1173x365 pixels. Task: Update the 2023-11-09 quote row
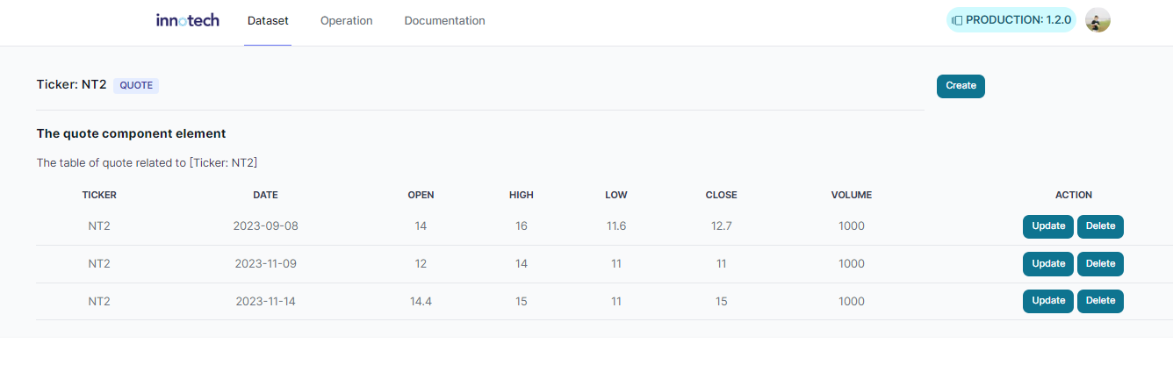click(1048, 264)
